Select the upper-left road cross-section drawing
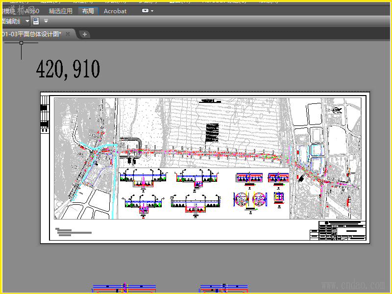 pyautogui.click(x=143, y=180)
